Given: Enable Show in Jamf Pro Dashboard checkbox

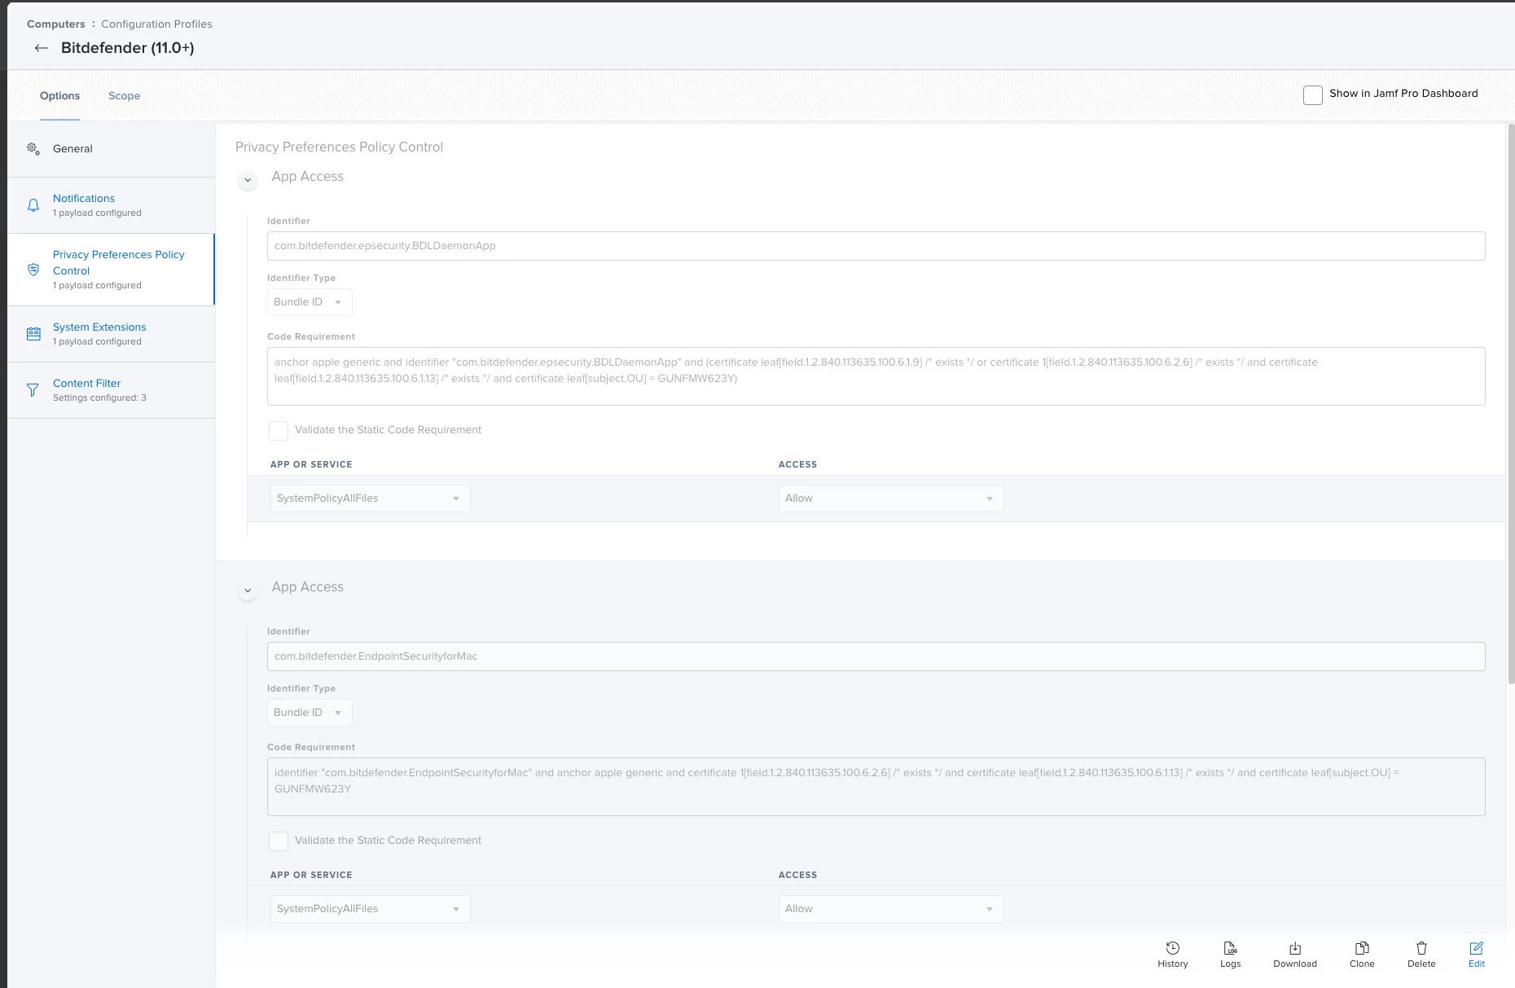Looking at the screenshot, I should point(1313,94).
